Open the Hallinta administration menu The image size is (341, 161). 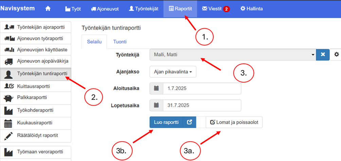pos(251,9)
